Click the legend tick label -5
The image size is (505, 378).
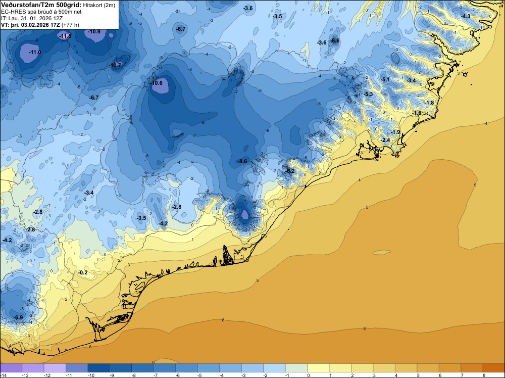click(x=200, y=375)
